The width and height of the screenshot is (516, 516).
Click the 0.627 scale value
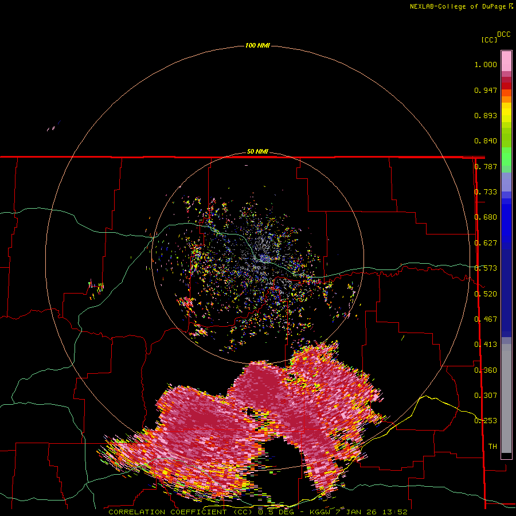coord(486,243)
